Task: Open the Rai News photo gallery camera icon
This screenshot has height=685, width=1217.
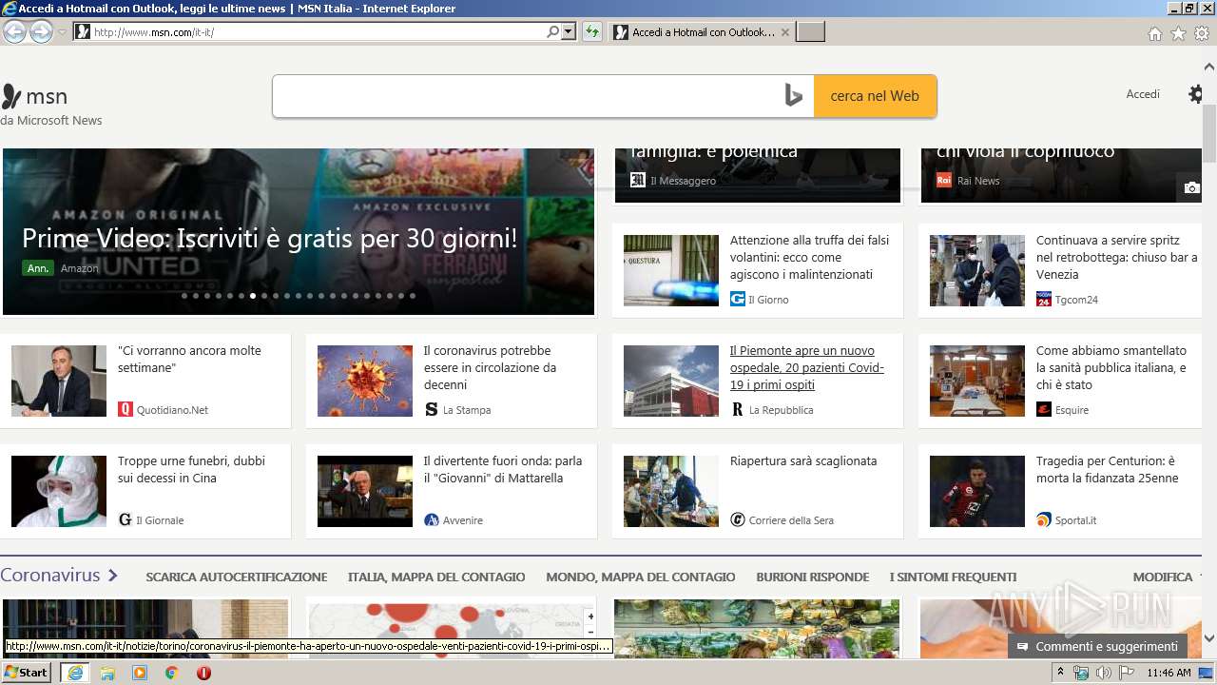Action: [1191, 187]
